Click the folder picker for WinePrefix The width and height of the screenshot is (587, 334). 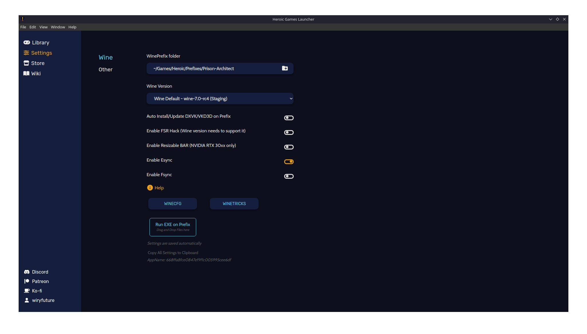tap(285, 68)
